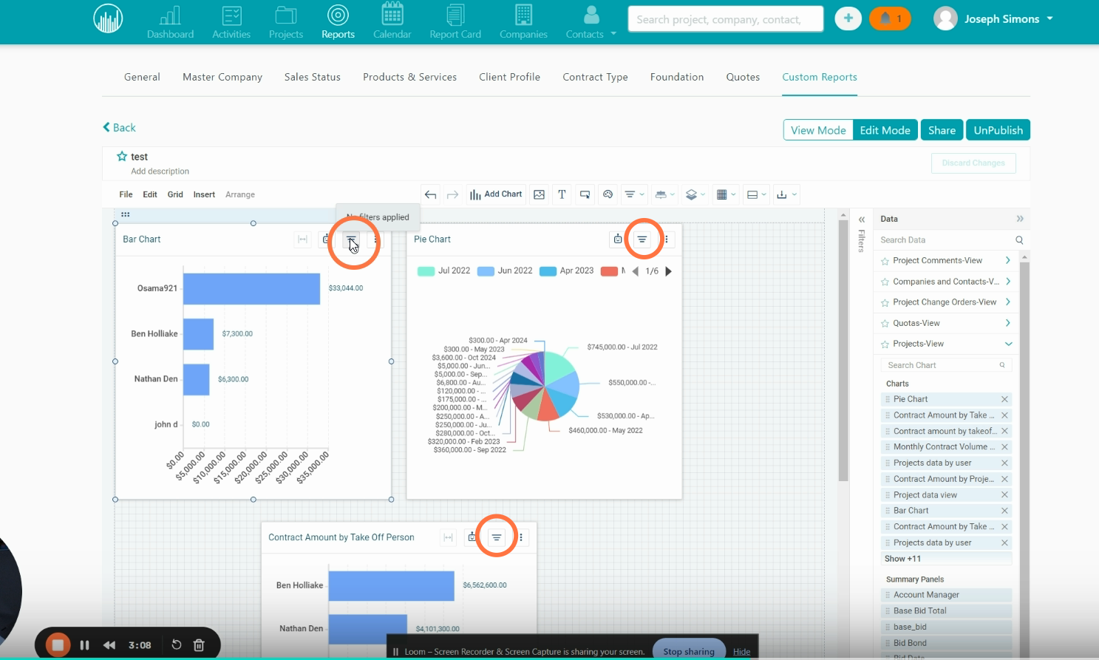The width and height of the screenshot is (1099, 660).
Task: Click the bell notifications icon
Action: [x=890, y=18]
